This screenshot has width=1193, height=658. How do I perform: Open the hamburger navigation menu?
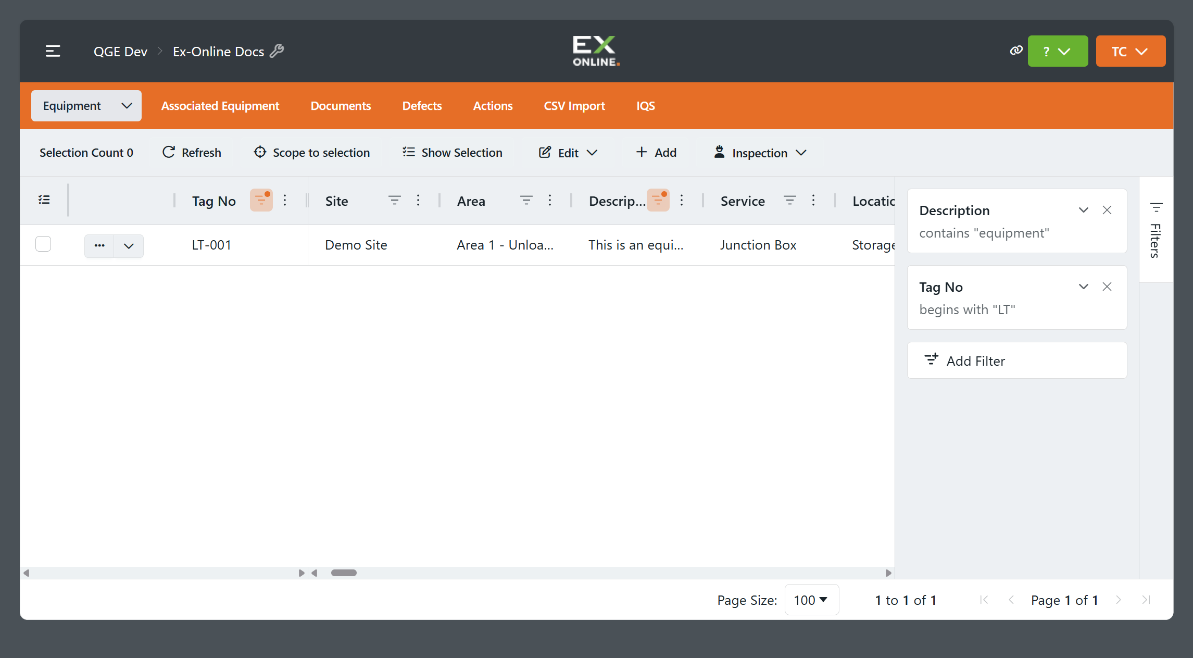point(53,51)
